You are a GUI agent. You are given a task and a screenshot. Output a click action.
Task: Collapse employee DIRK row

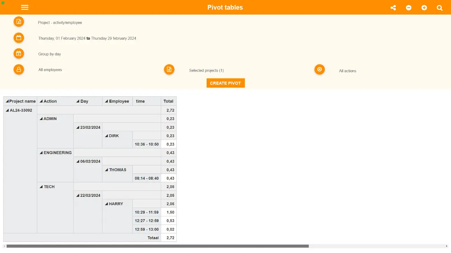[107, 136]
